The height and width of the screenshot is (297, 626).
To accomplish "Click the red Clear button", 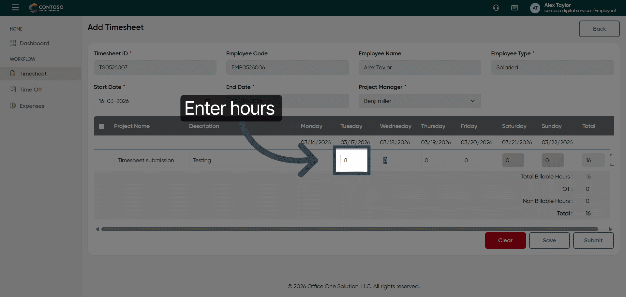I will click(505, 240).
